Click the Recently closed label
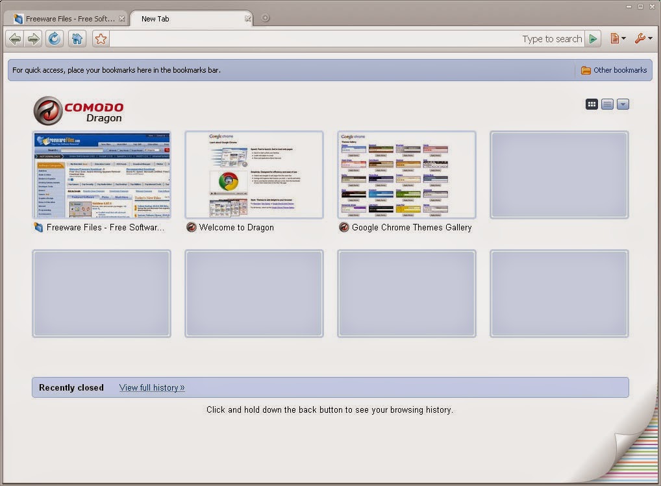Image resolution: width=661 pixels, height=486 pixels. (71, 387)
